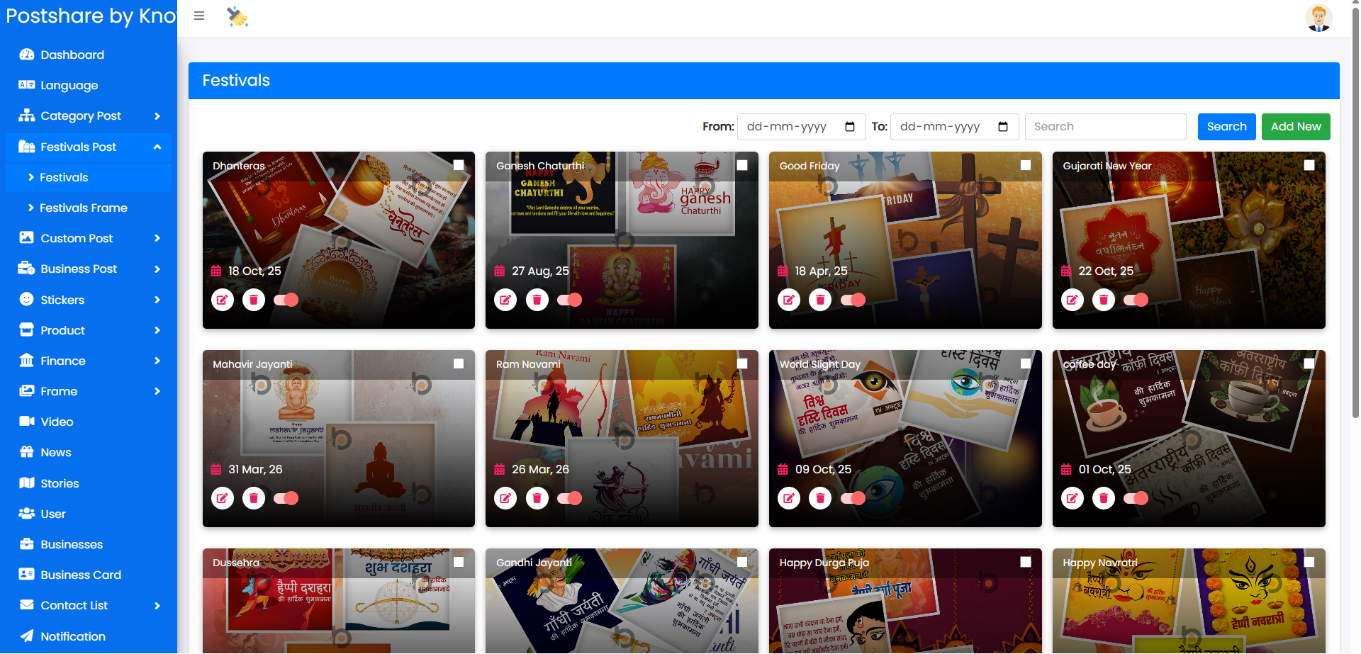Expand Frame submenu arrow
Screen dimensions: 1361x654
[157, 391]
